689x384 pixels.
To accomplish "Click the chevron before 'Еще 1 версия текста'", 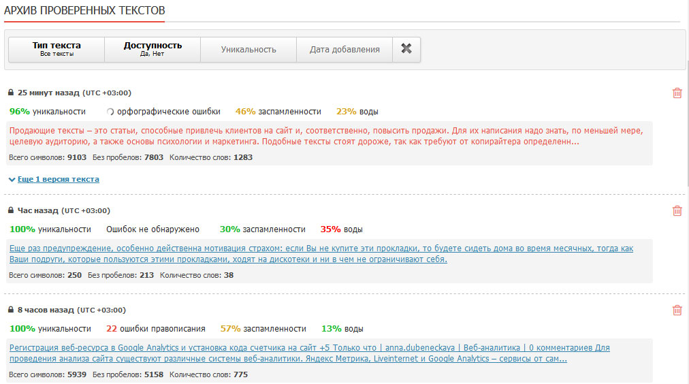I will pos(12,179).
